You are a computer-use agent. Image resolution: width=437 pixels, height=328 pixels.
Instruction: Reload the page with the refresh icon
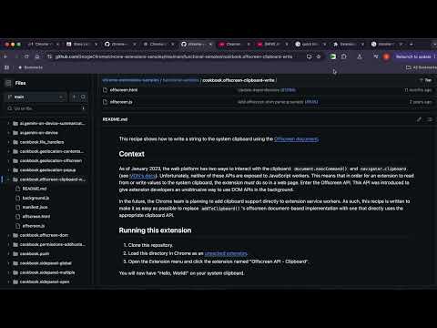(26, 56)
